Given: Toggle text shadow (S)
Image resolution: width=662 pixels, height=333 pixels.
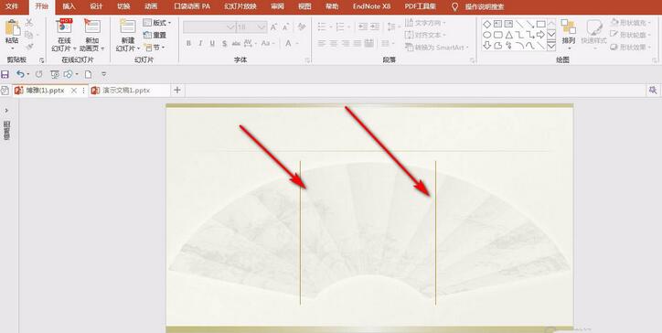Looking at the screenshot, I should (x=224, y=43).
